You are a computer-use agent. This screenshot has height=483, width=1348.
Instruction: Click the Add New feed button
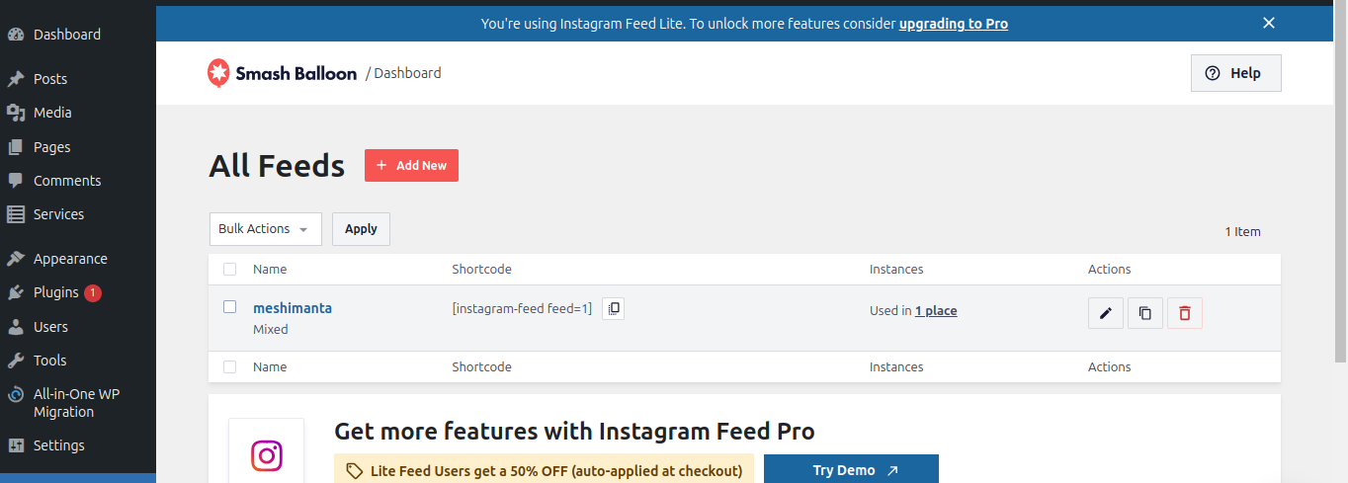(411, 166)
